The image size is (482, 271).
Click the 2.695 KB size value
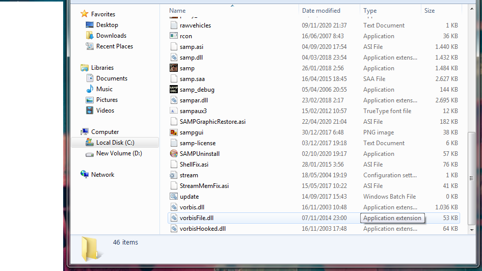(x=446, y=100)
